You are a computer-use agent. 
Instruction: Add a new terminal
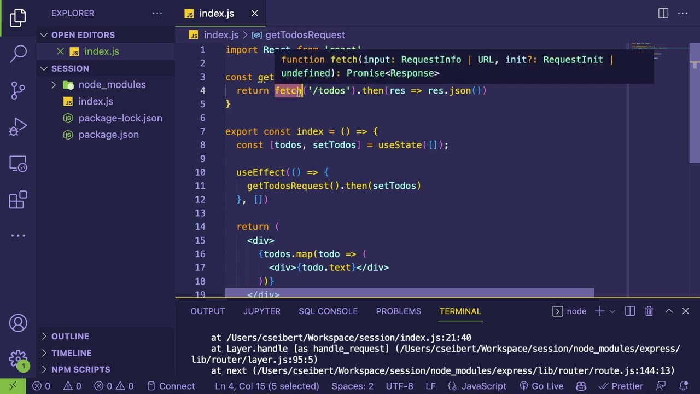[599, 311]
